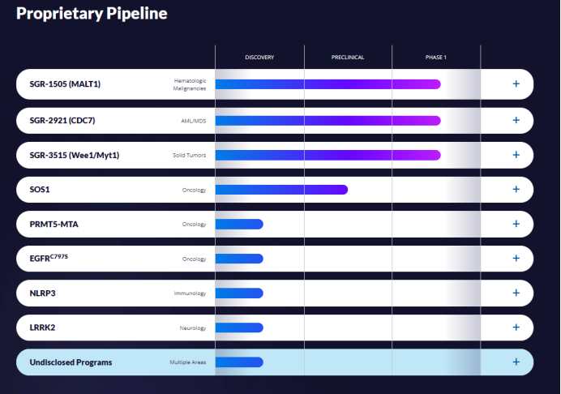The height and width of the screenshot is (394, 561).
Task: Click the Undisclosed Programs row label
Action: tap(71, 362)
